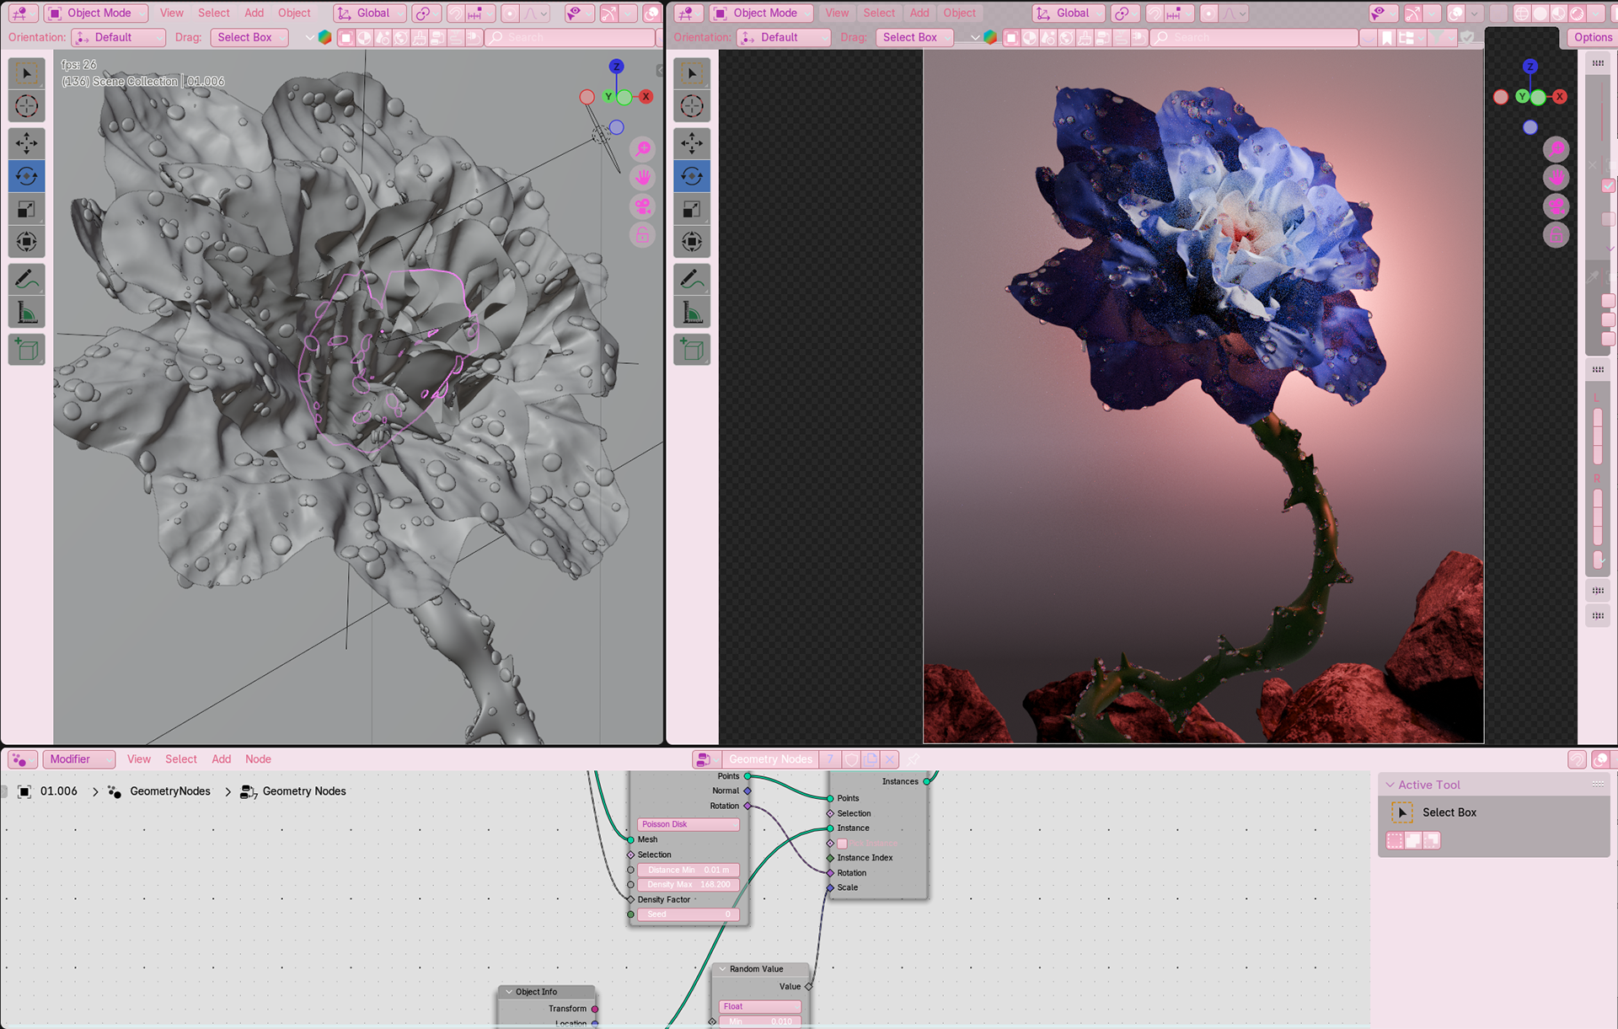This screenshot has width=1618, height=1029.
Task: Click GeometryNodes breadcrumb in node editor
Action: point(169,791)
